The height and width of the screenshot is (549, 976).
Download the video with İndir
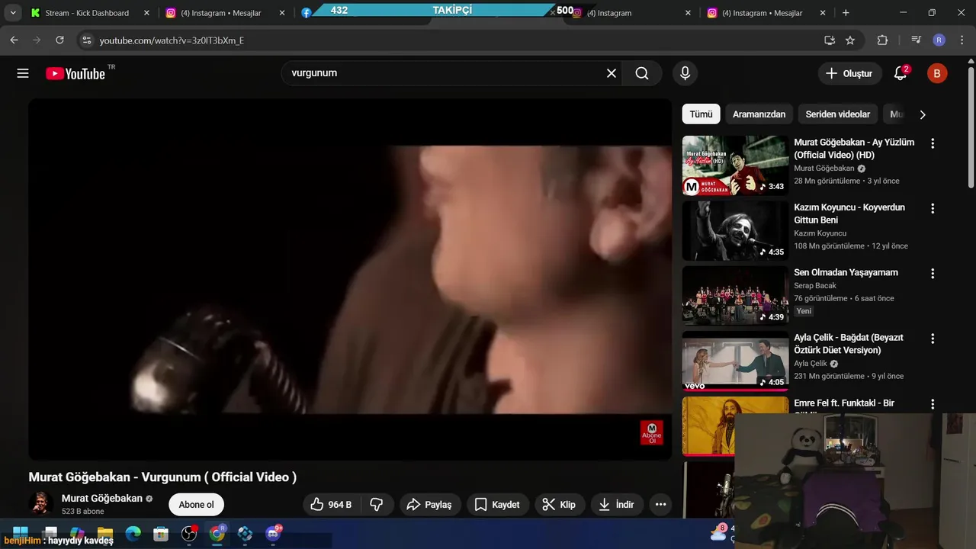pyautogui.click(x=617, y=504)
